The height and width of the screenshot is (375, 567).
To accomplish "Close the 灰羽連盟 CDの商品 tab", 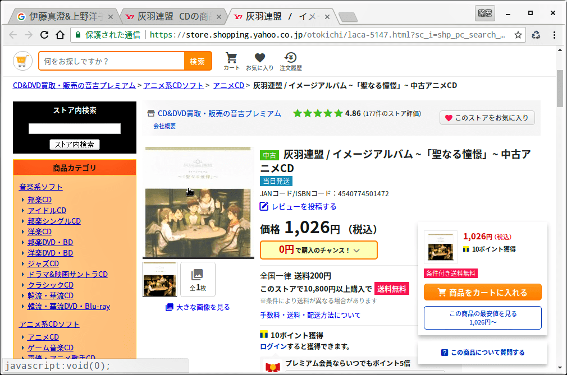I will (x=219, y=17).
